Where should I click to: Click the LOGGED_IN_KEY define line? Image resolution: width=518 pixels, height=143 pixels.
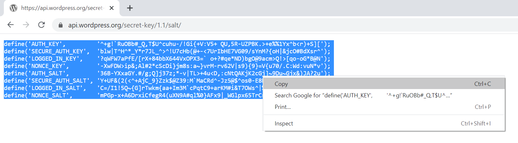167,59
